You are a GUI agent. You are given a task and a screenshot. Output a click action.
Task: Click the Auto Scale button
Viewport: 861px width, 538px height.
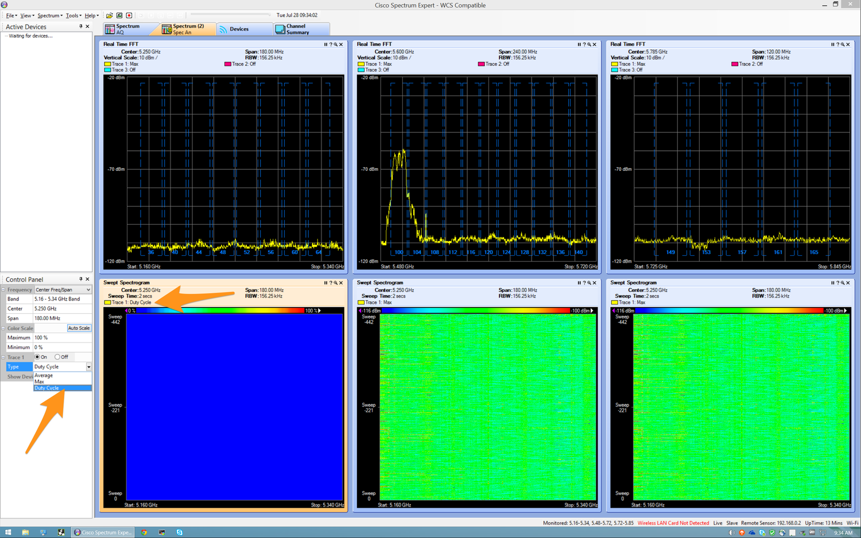click(79, 328)
